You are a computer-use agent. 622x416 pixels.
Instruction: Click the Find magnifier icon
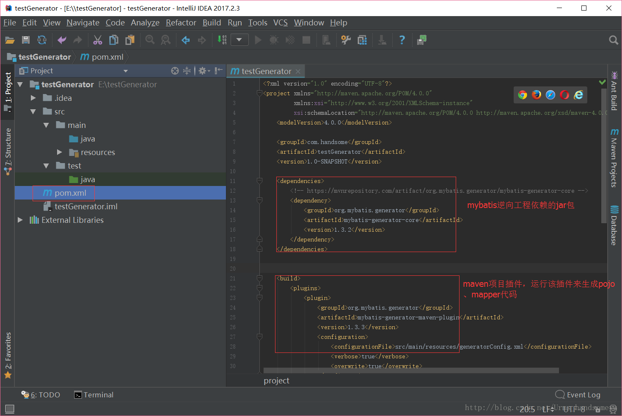(x=150, y=40)
